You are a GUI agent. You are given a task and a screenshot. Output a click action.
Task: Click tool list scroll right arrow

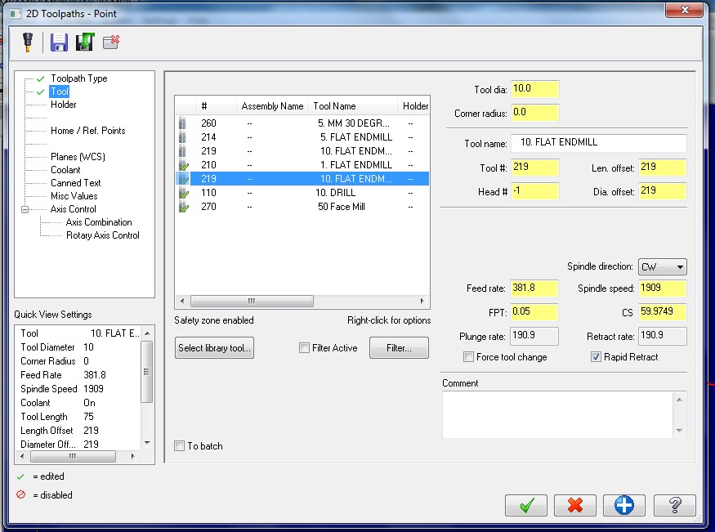pos(422,301)
